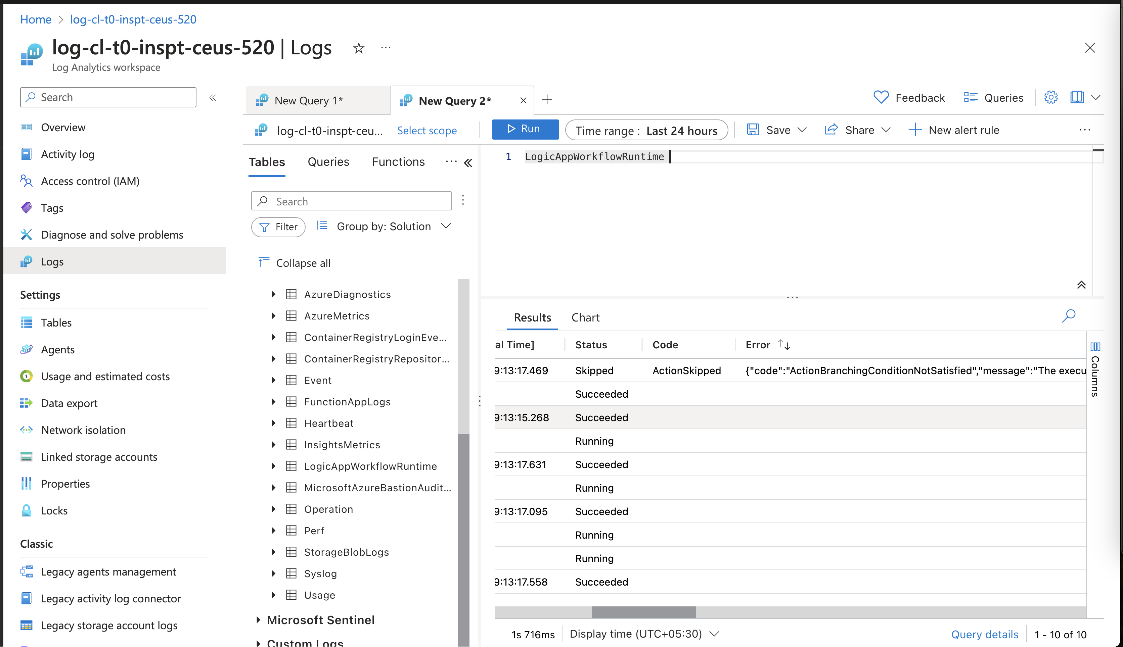
Task: Select the Syslog table
Action: (x=320, y=574)
